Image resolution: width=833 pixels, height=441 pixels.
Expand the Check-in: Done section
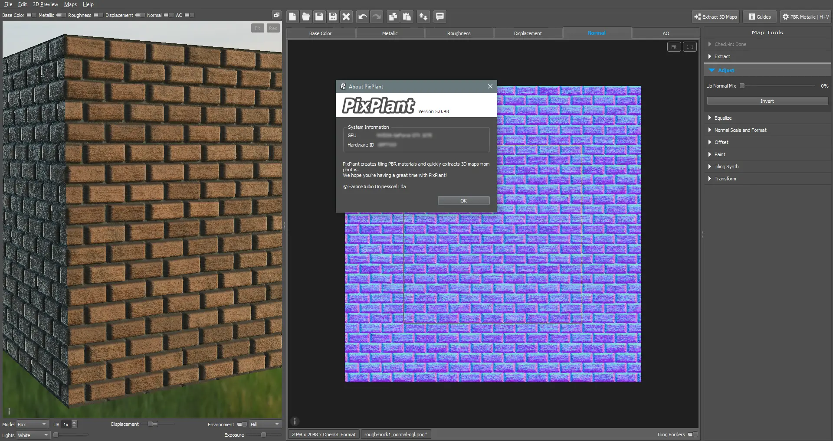click(767, 44)
